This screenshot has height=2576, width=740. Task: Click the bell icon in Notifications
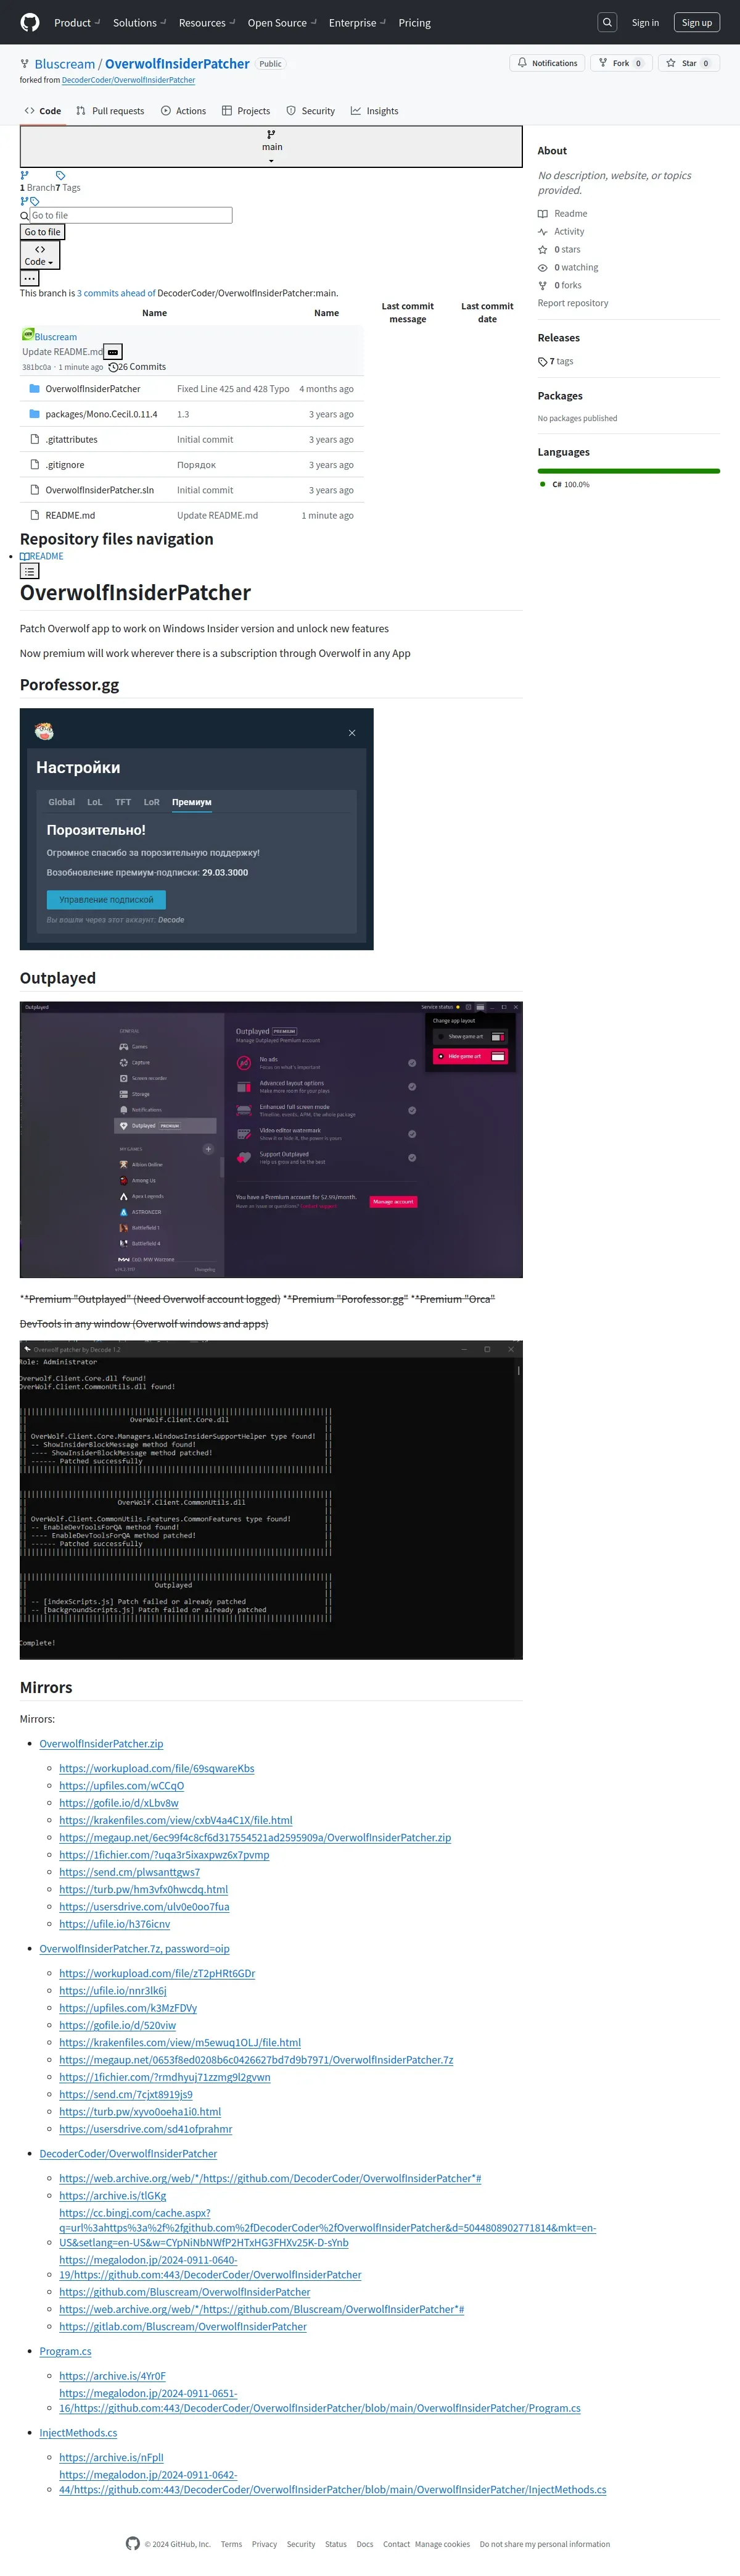point(522,63)
